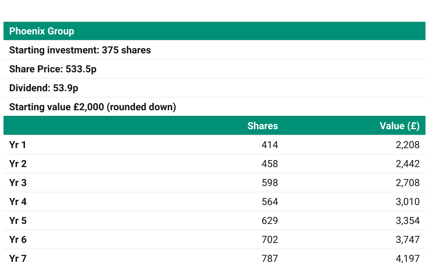This screenshot has width=429, height=271.
Task: Click the Yr 7 row label
Action: [x=18, y=258]
